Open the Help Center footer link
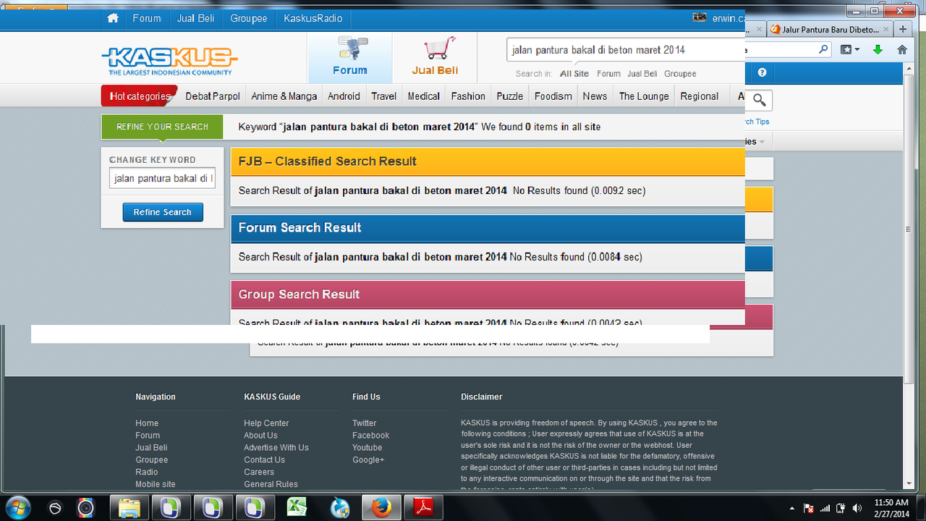 point(266,423)
